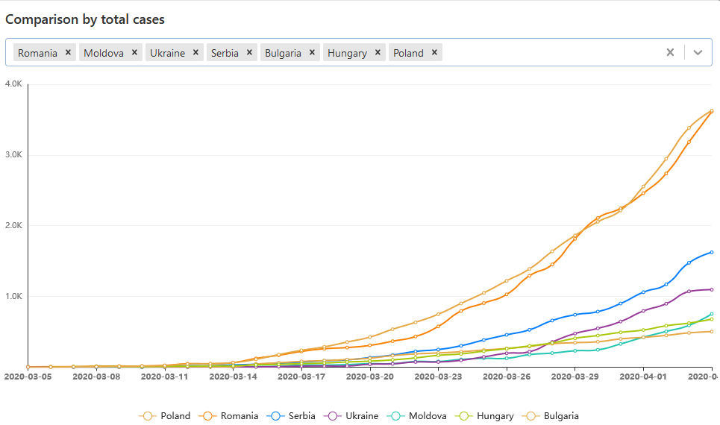Clear all selected countries
The image size is (720, 425).
pos(670,52)
